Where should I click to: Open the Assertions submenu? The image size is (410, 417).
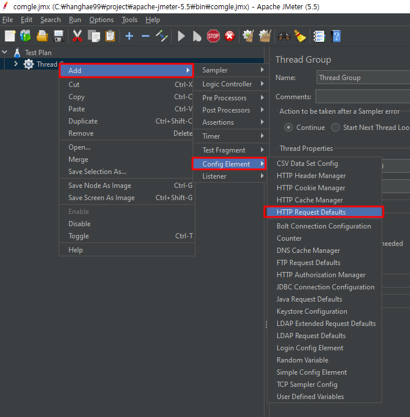231,122
